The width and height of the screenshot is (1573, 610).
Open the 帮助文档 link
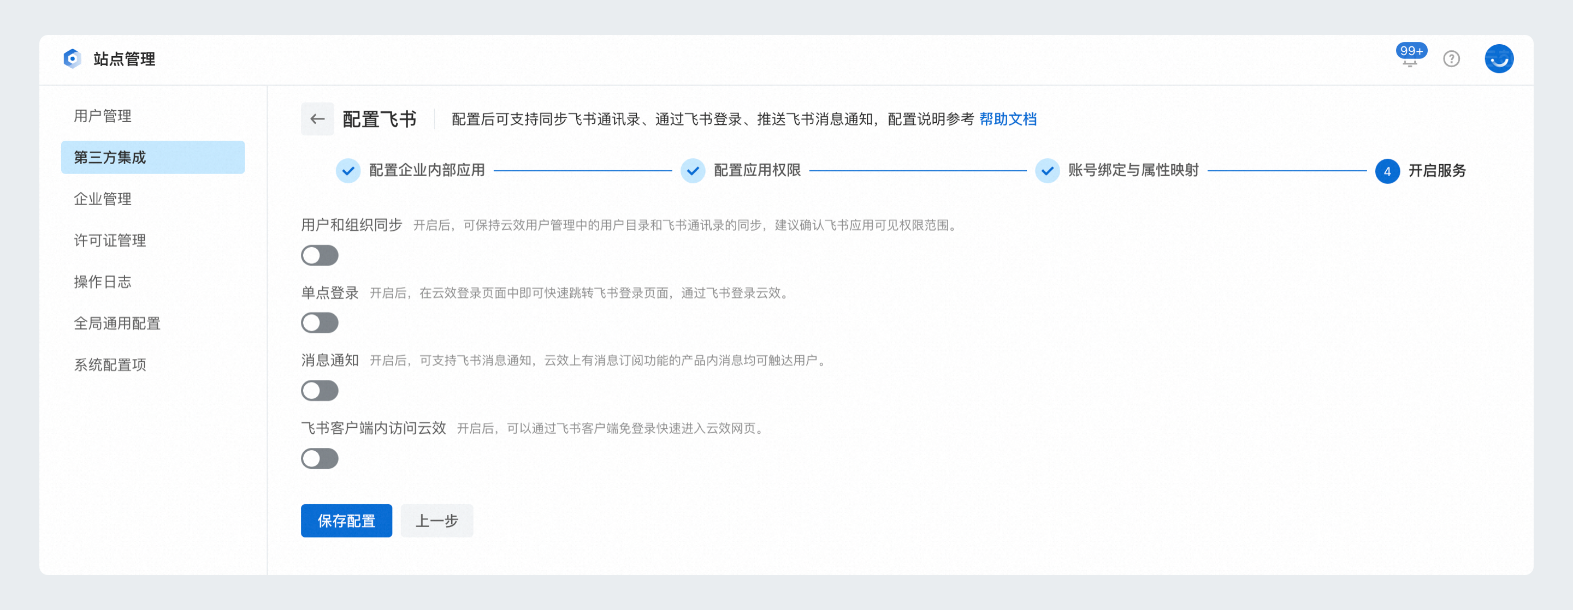[1008, 119]
